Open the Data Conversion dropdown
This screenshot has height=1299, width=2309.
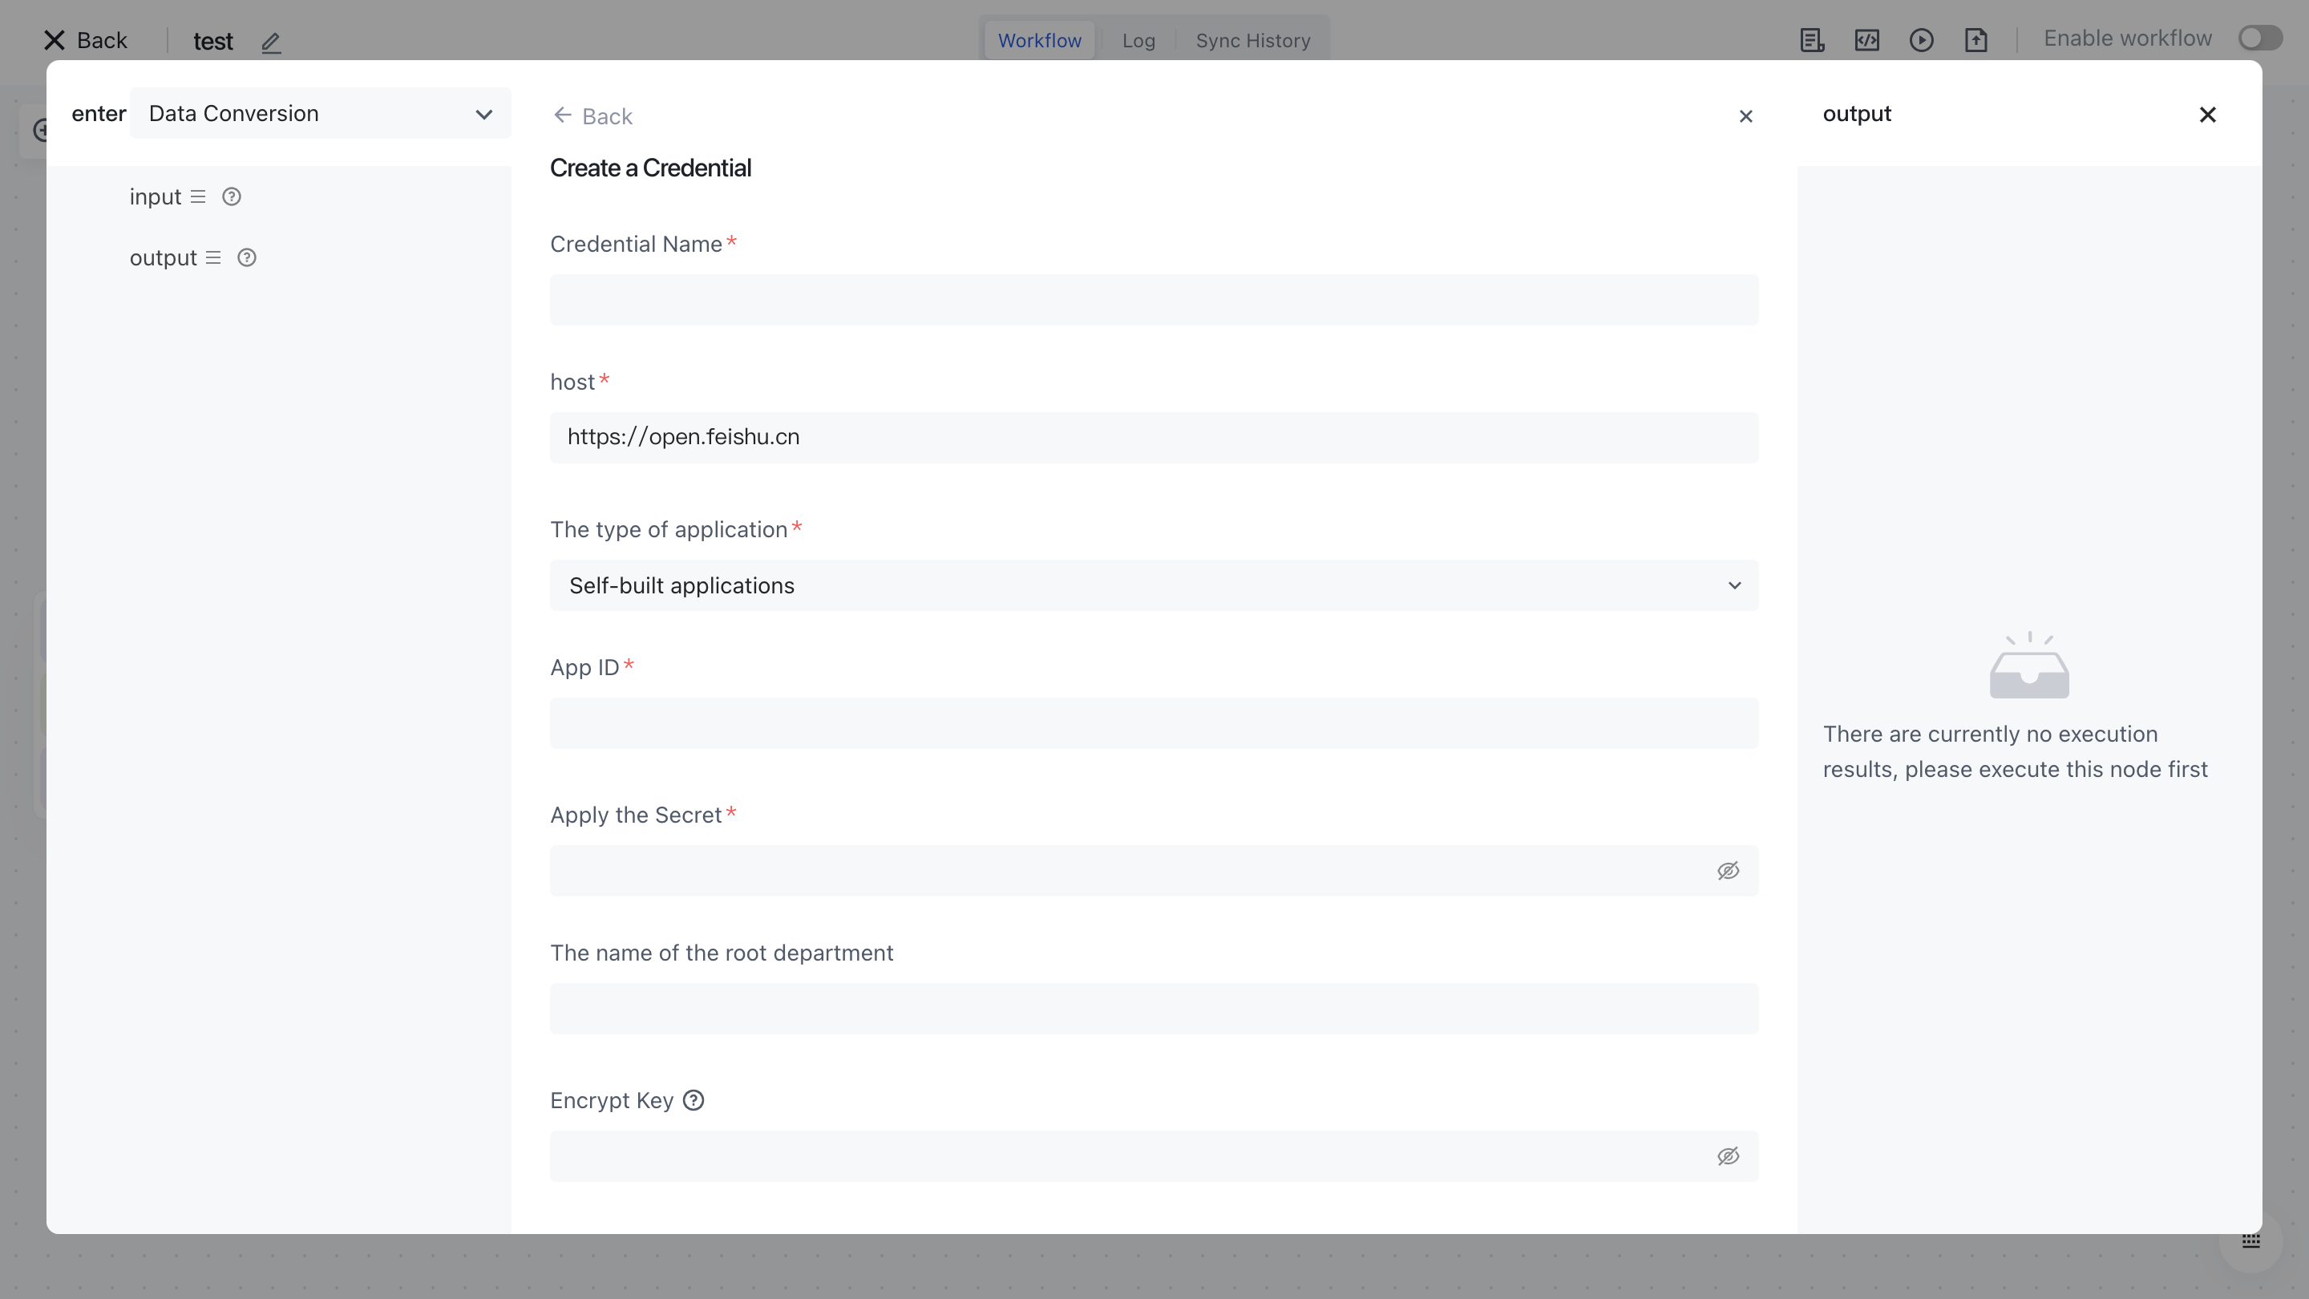click(320, 114)
